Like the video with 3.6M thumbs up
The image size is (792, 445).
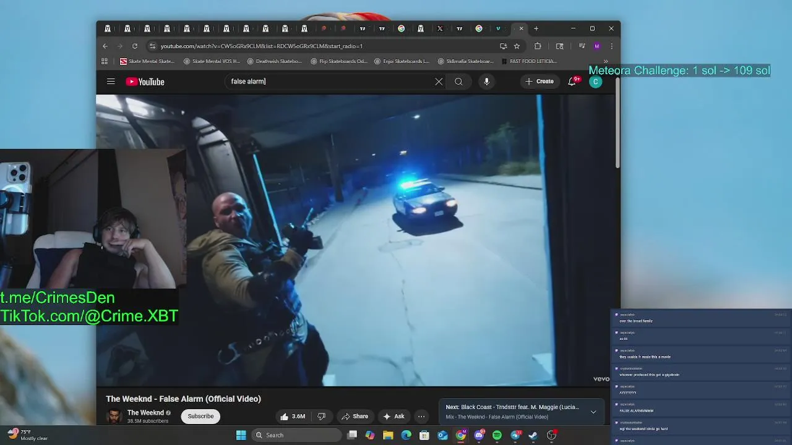(x=293, y=417)
